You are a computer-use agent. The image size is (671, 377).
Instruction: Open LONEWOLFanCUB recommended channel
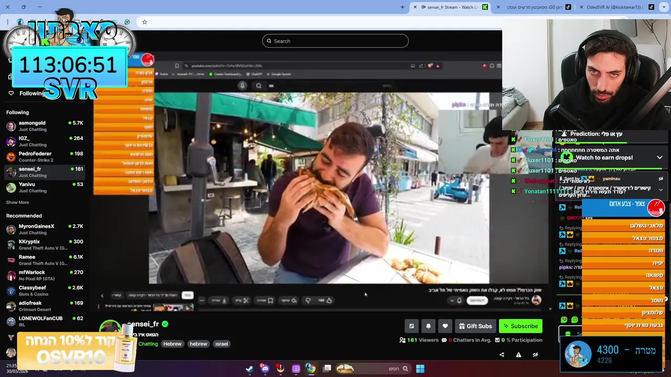[45, 321]
